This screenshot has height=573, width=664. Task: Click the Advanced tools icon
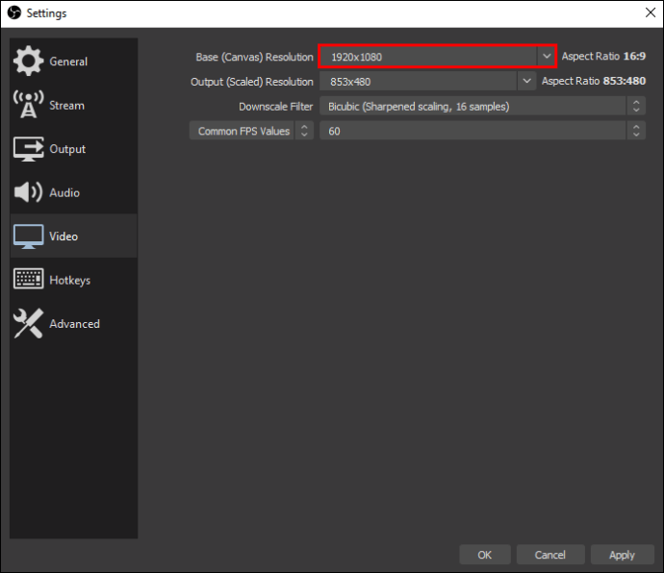click(28, 323)
